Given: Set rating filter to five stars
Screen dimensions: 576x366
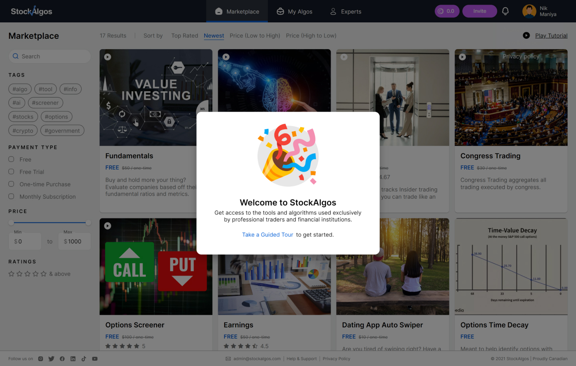Looking at the screenshot, I should [x=44, y=274].
